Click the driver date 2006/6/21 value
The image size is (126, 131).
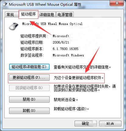click(61, 42)
